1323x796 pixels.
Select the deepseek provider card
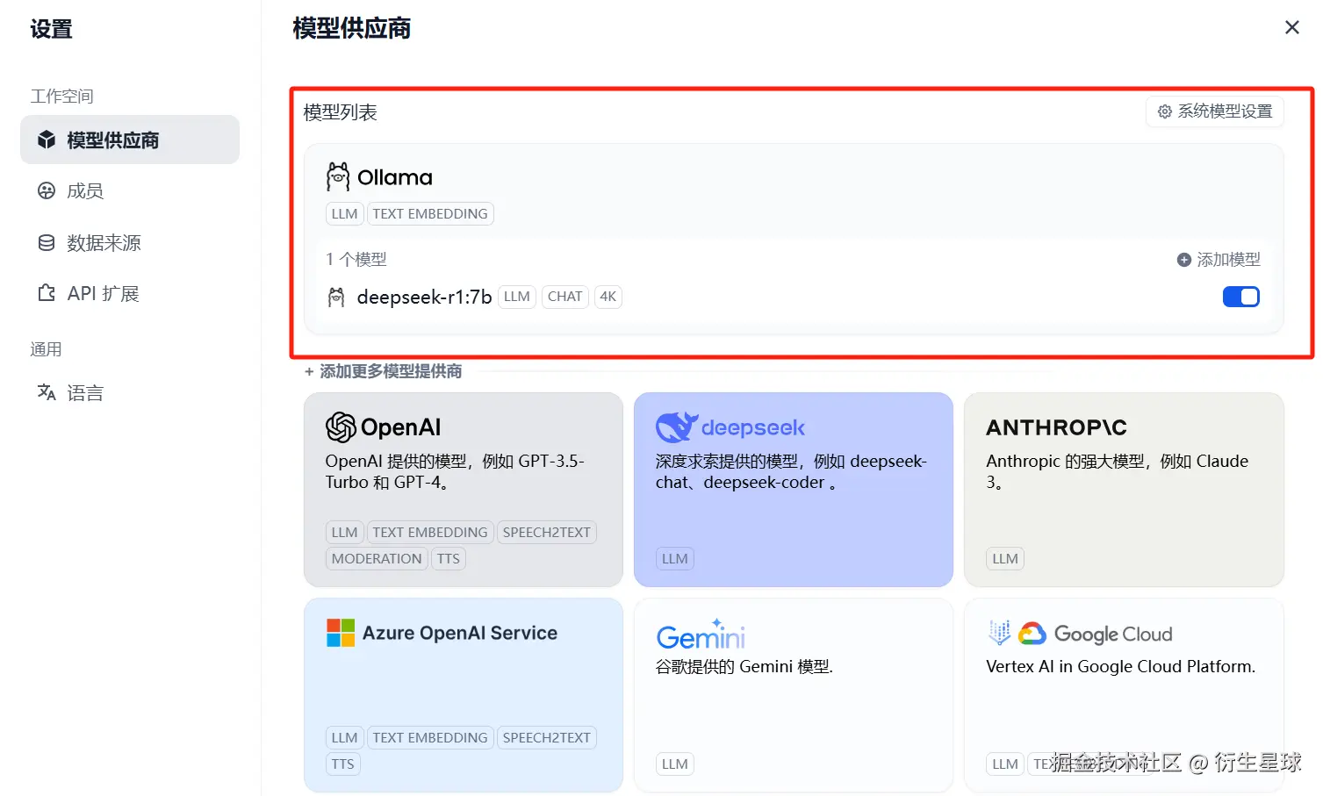tap(794, 490)
